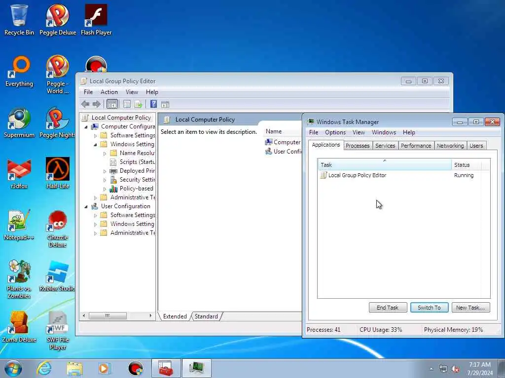Collapse the Computer Configuration tree node

pyautogui.click(x=86, y=127)
